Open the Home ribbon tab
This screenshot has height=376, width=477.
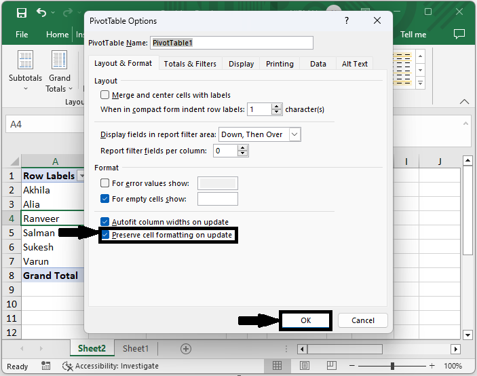coord(57,35)
